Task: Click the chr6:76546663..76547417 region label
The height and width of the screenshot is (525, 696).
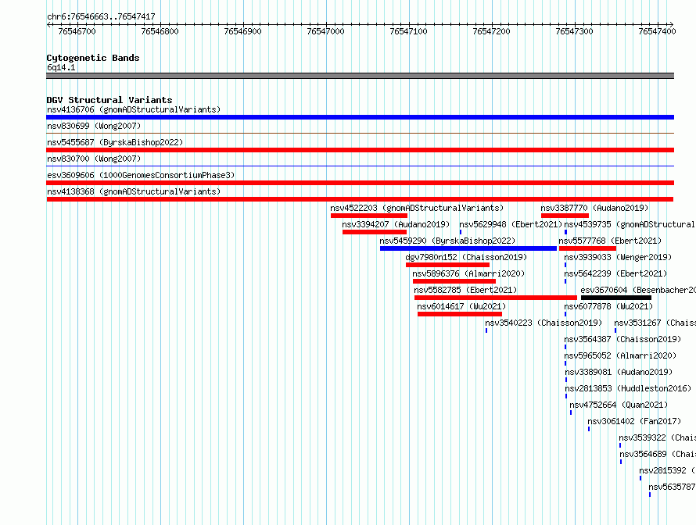Action: click(101, 16)
